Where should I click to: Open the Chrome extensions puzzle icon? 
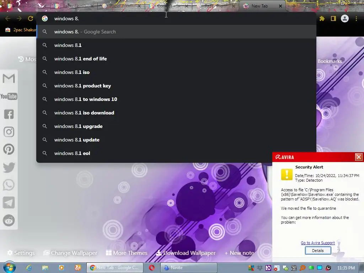coord(322,18)
